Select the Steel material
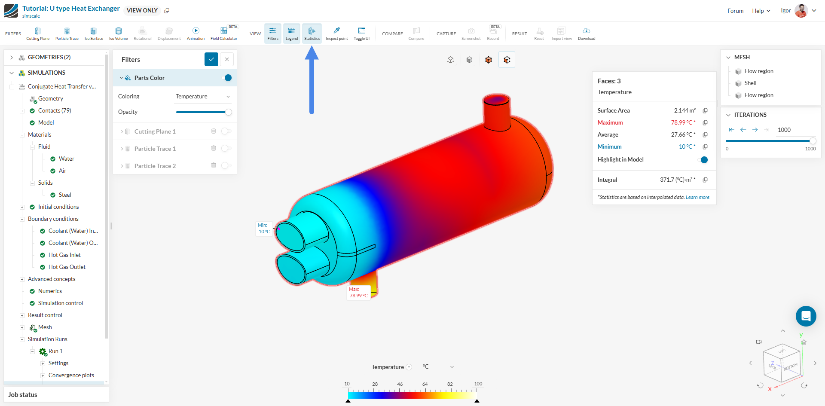825x406 pixels. coord(65,195)
